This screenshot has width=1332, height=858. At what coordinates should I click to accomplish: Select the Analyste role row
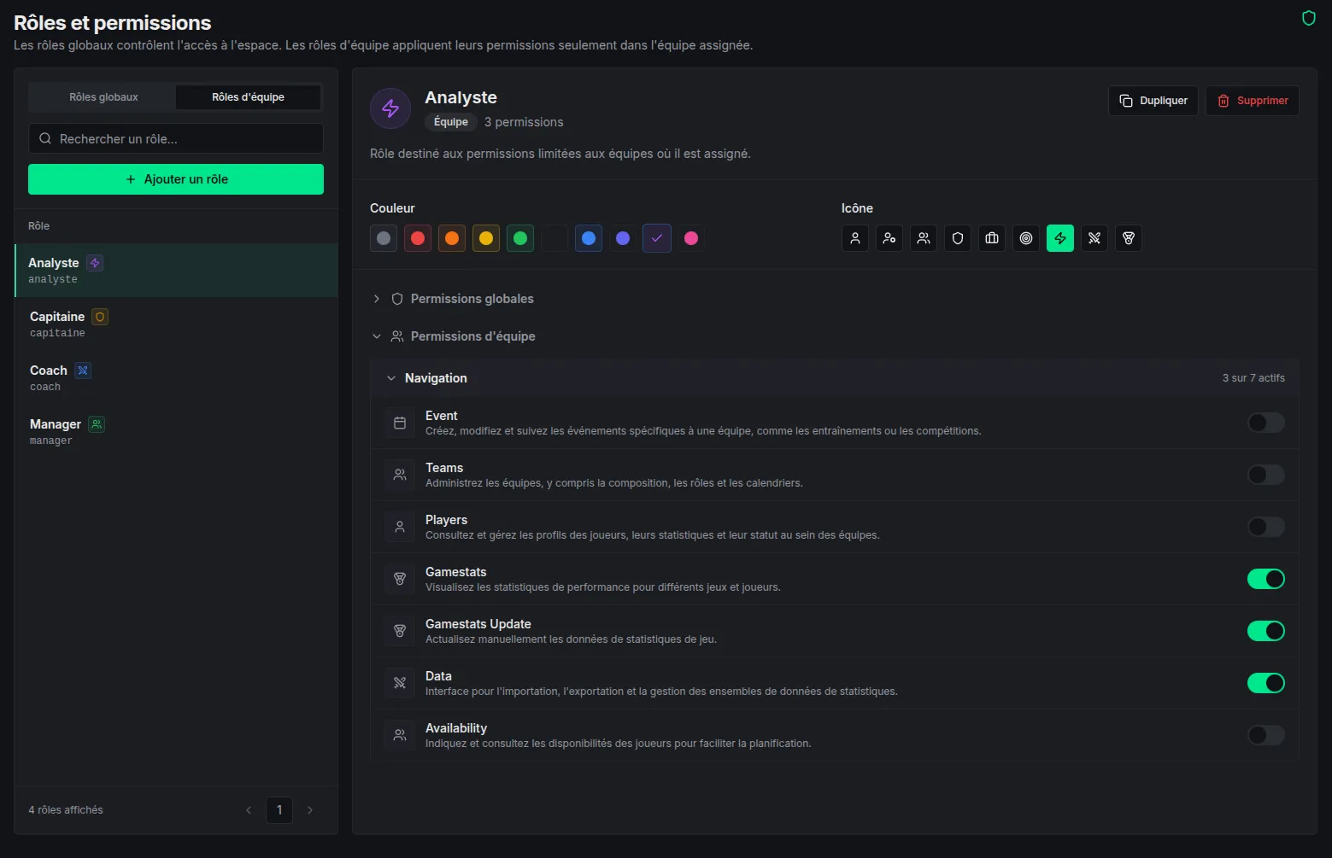pyautogui.click(x=176, y=271)
